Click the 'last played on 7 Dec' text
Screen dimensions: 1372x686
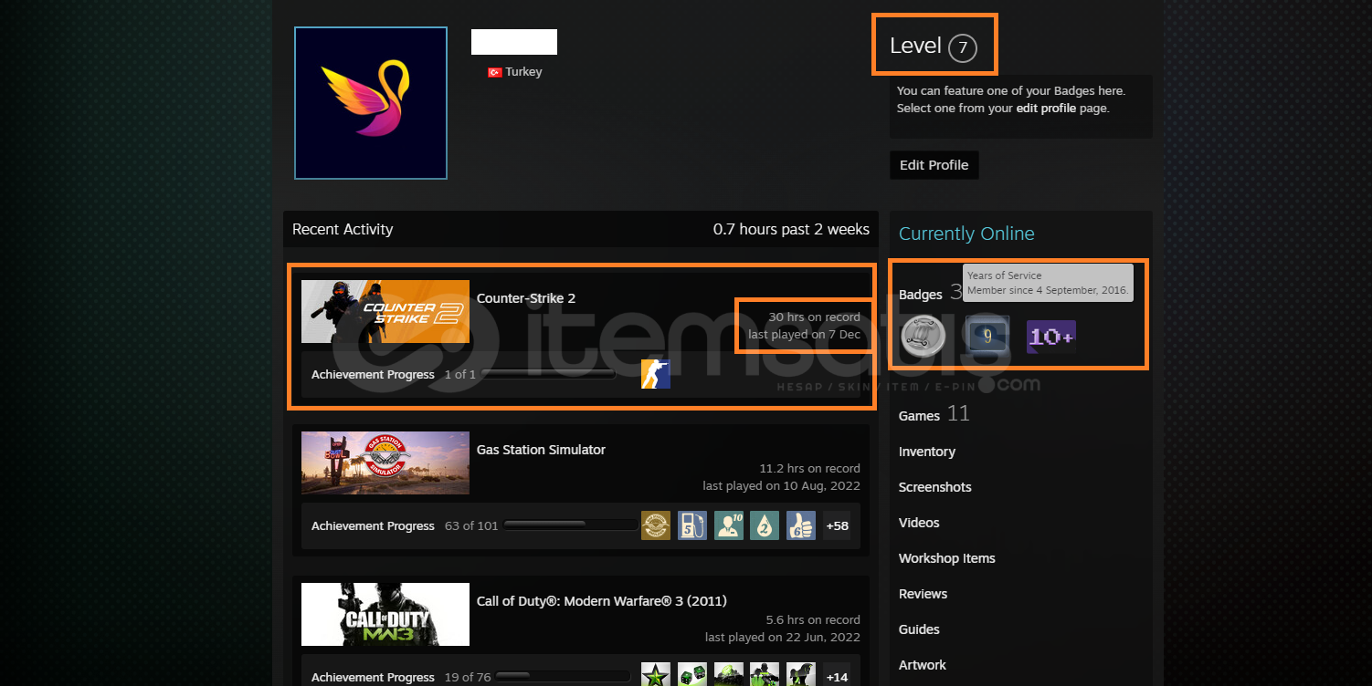(804, 334)
